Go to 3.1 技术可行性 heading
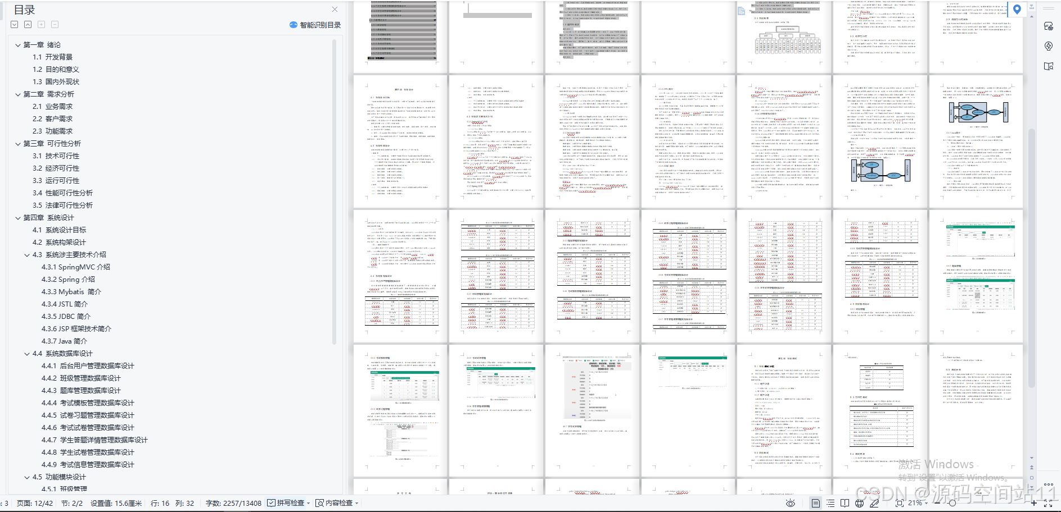The width and height of the screenshot is (1061, 512). (x=56, y=156)
